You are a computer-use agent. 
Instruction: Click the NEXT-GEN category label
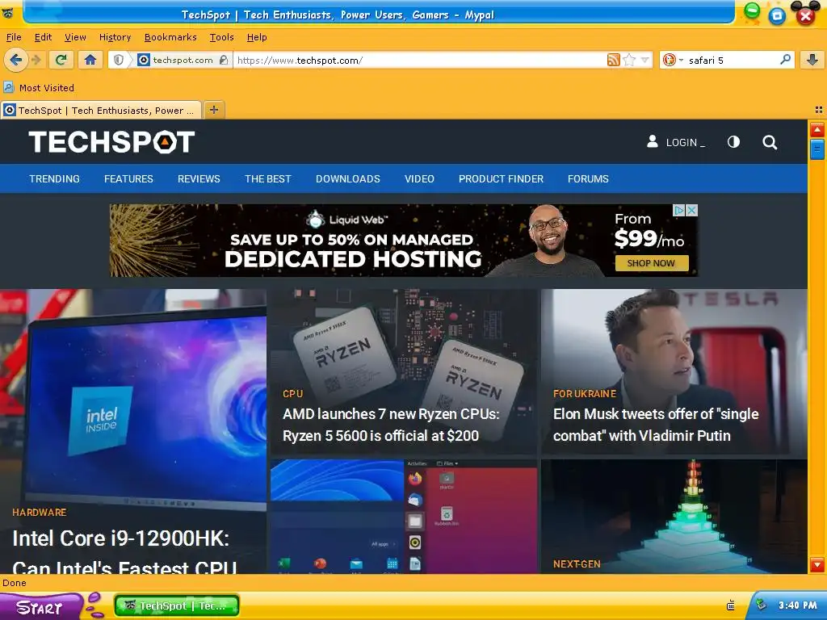(x=577, y=564)
